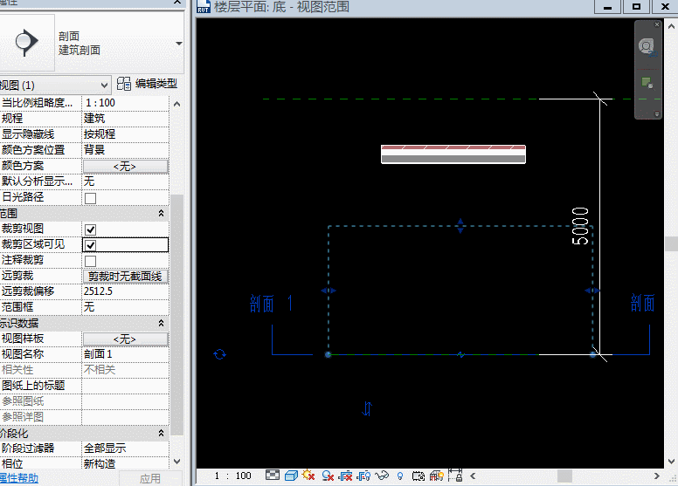The width and height of the screenshot is (678, 486).
Task: Click the 5000 dimension text
Action: click(580, 226)
